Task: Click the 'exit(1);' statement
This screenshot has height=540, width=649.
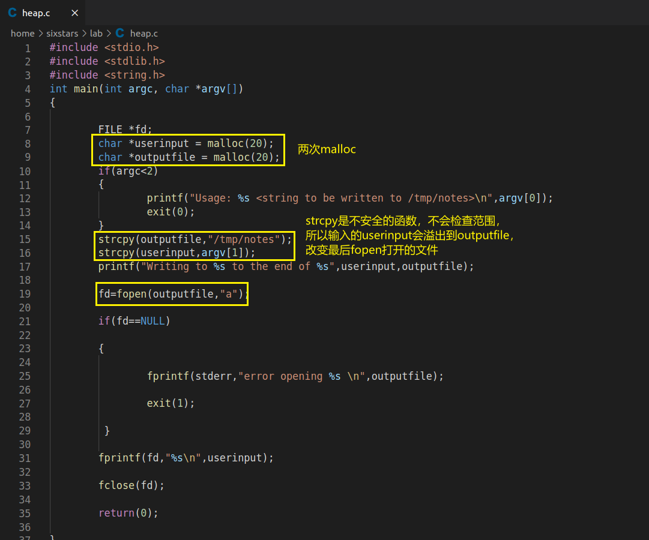Action: click(x=171, y=403)
